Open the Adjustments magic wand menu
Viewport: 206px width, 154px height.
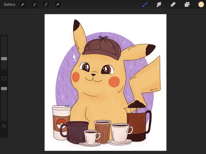[x=35, y=5]
